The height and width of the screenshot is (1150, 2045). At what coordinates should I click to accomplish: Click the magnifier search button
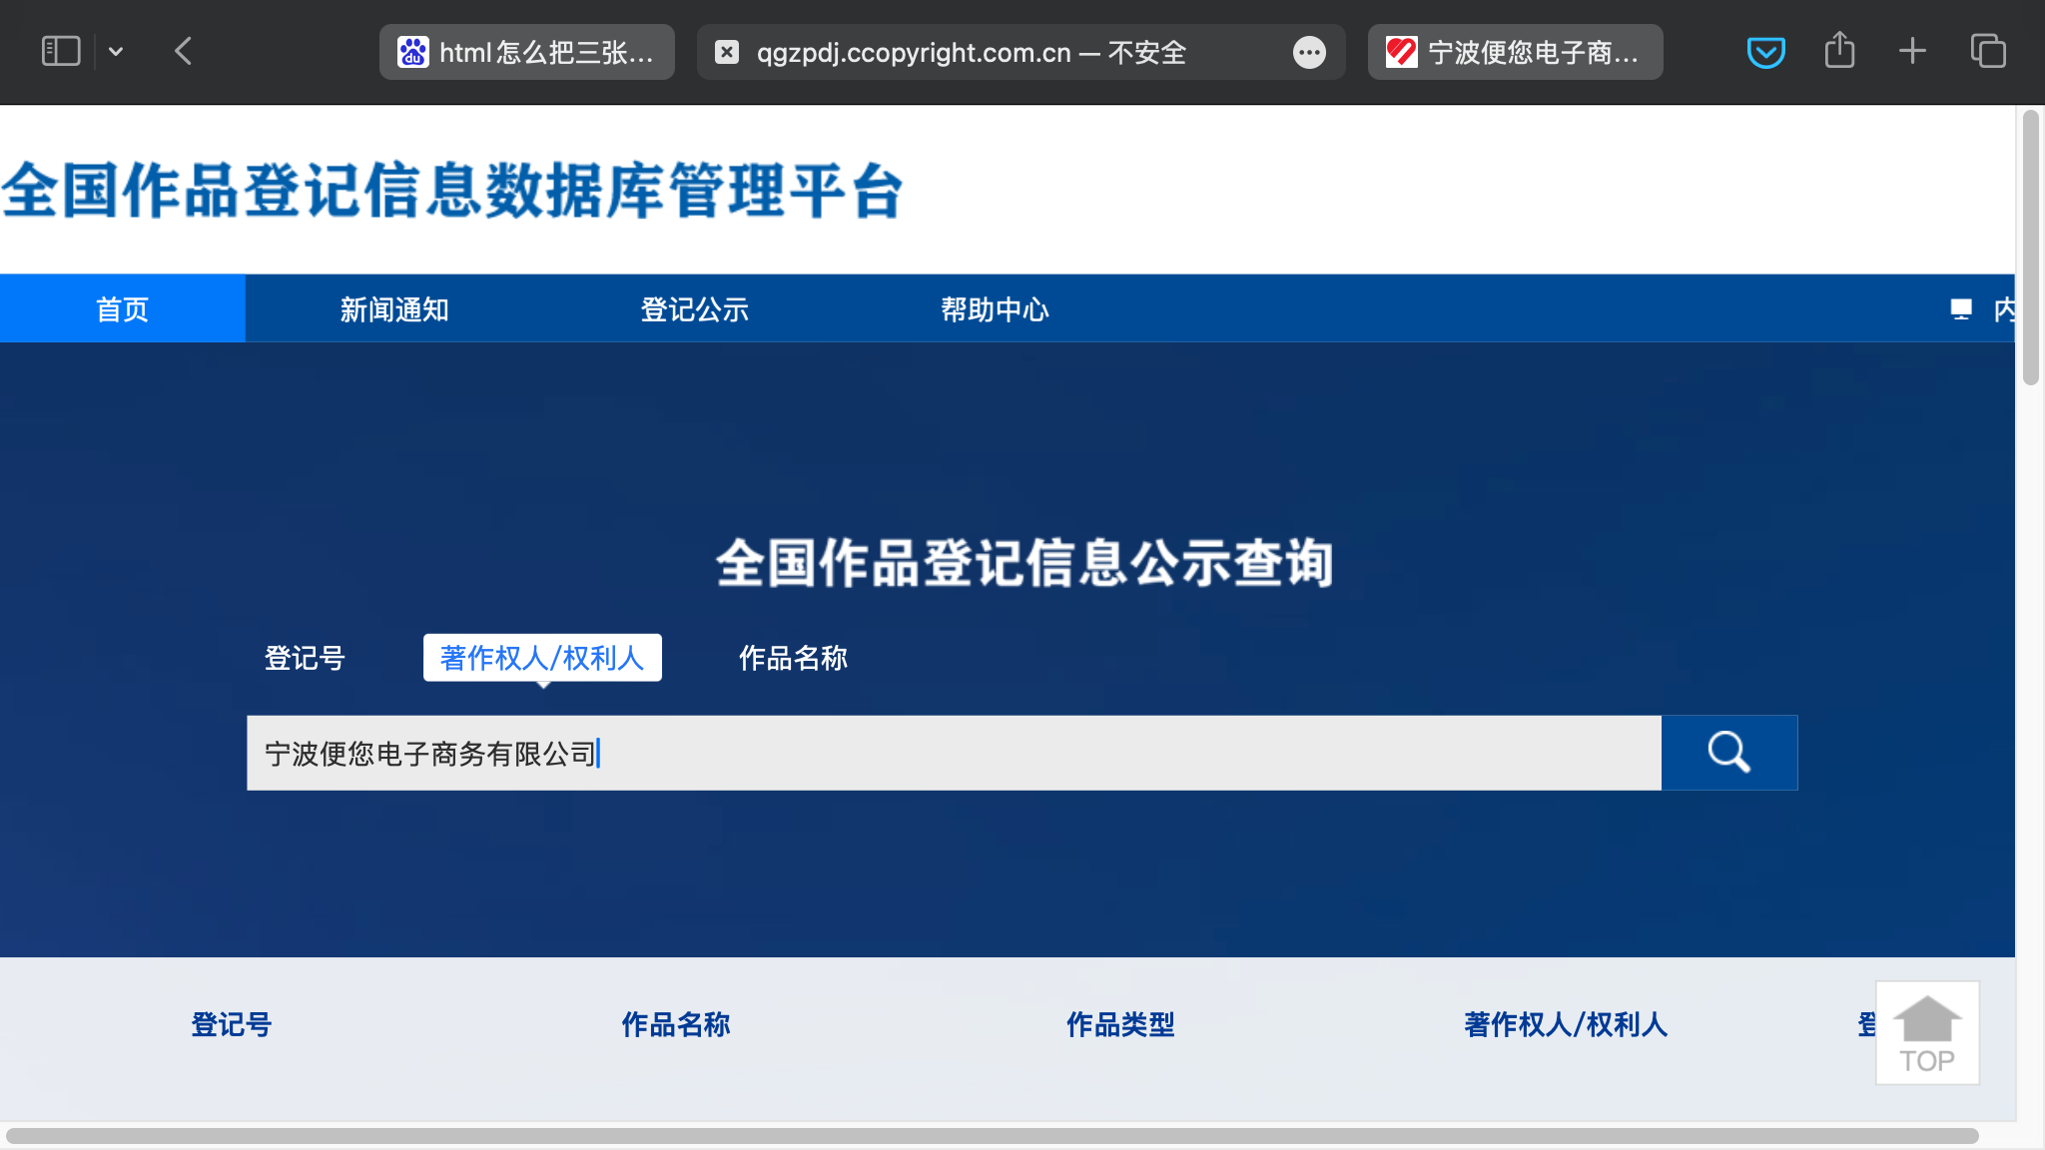1728,753
